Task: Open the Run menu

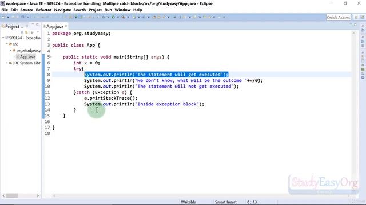Action: (x=108, y=10)
